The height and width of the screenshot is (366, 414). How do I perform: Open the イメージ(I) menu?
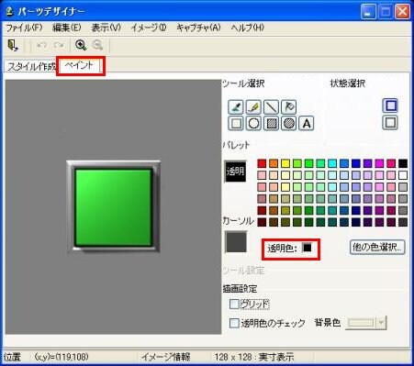click(x=149, y=28)
